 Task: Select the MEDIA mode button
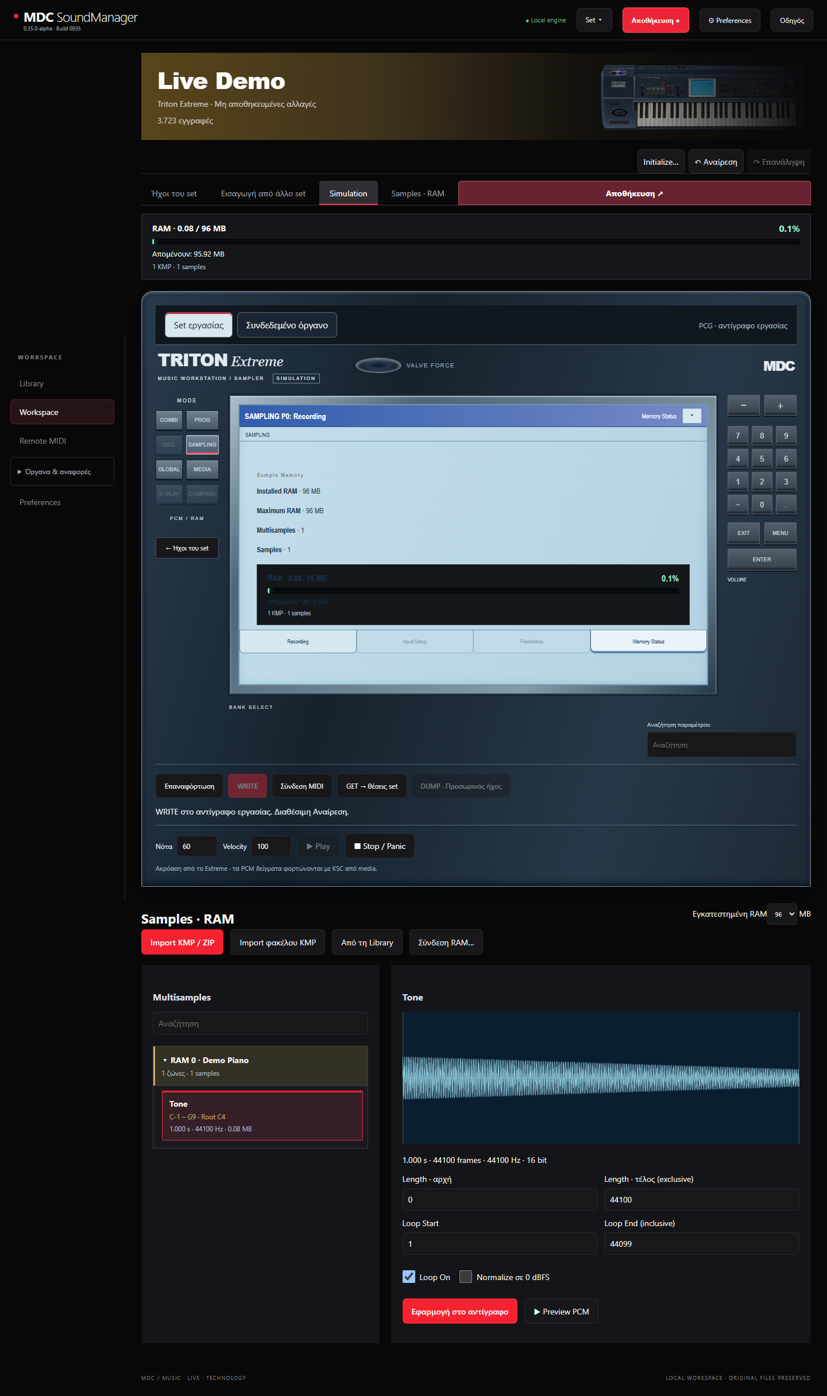[x=202, y=470]
